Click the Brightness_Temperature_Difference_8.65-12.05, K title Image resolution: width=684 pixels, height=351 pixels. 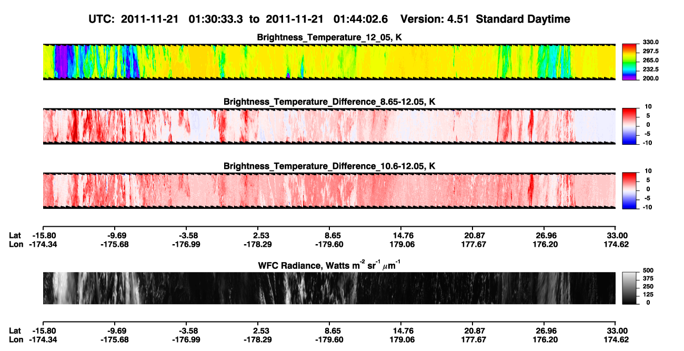point(330,102)
